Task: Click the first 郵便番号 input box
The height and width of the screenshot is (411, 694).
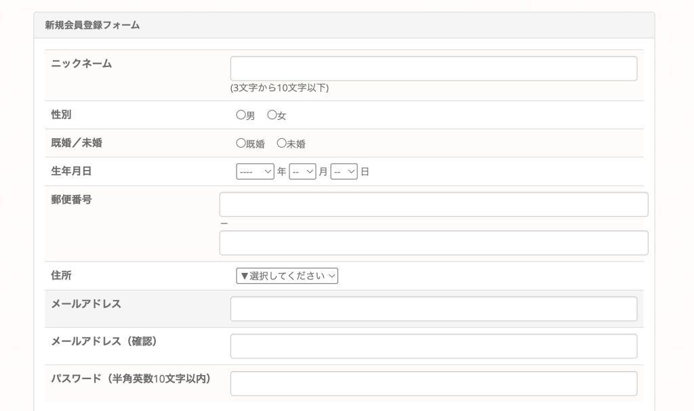Action: tap(434, 204)
